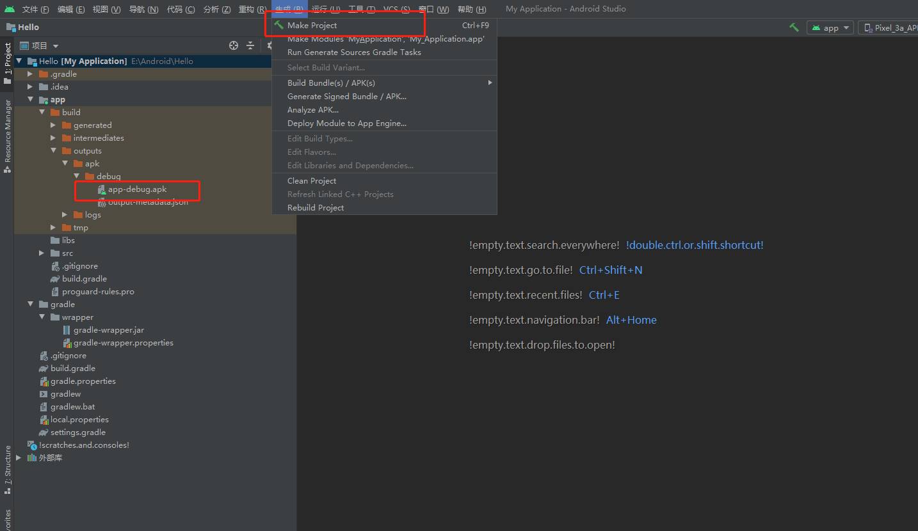The height and width of the screenshot is (531, 918).
Task: Open the 窗口 (W) menu
Action: [433, 9]
